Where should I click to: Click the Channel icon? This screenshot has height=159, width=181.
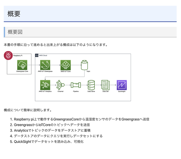tap(60, 85)
